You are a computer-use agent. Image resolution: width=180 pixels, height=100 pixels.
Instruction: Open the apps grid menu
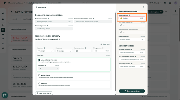pos(170,3)
